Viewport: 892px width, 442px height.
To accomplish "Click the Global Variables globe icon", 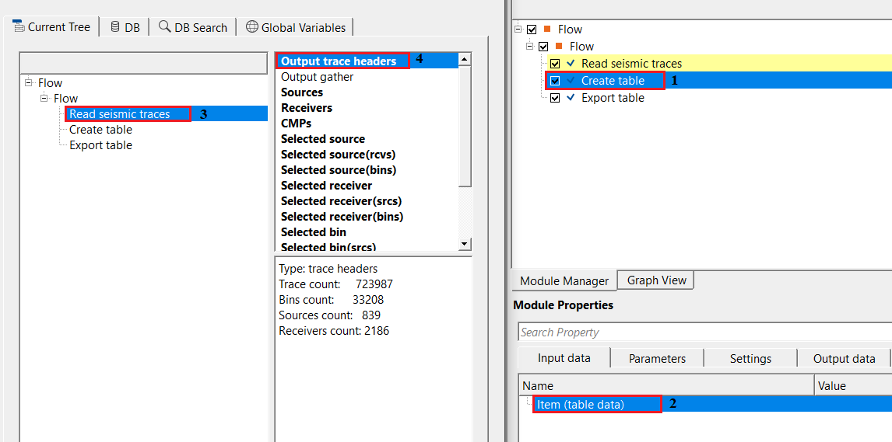I will tap(251, 26).
